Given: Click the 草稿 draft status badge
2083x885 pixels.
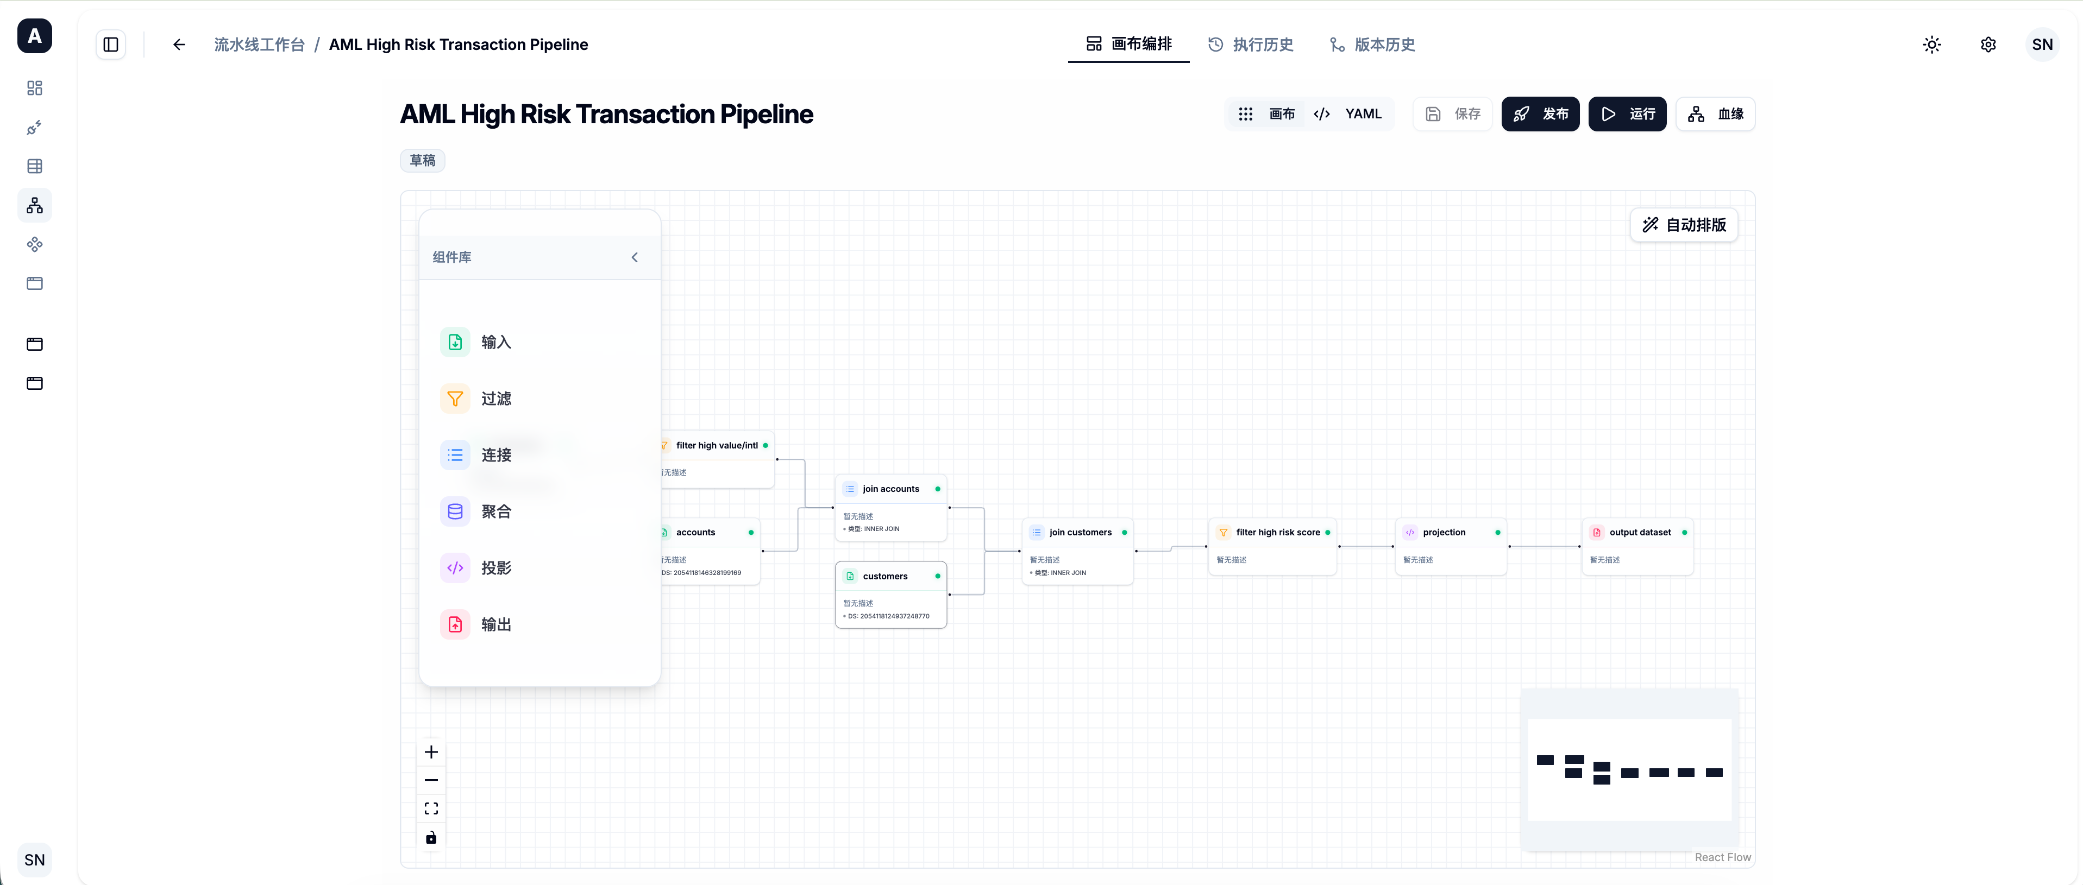Looking at the screenshot, I should 422,160.
